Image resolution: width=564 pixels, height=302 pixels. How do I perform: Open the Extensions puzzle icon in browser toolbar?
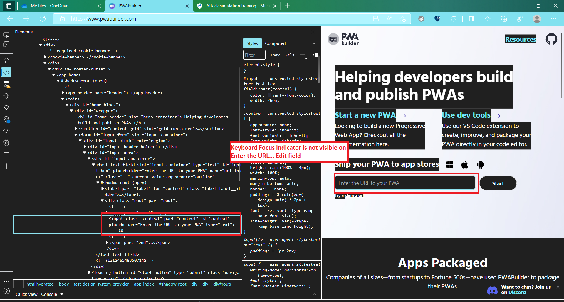coord(454,18)
